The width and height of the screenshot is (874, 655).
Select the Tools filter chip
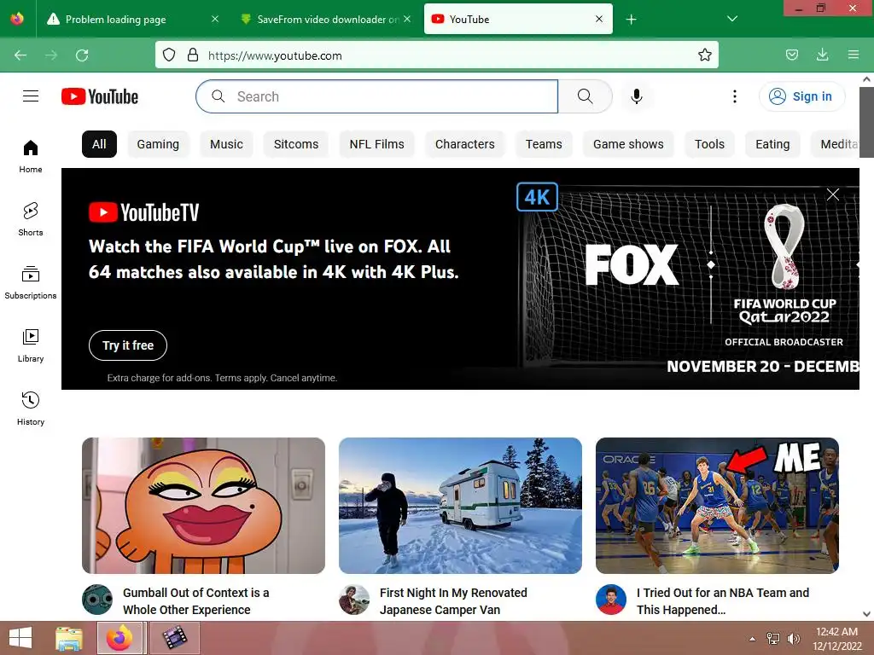coord(709,144)
